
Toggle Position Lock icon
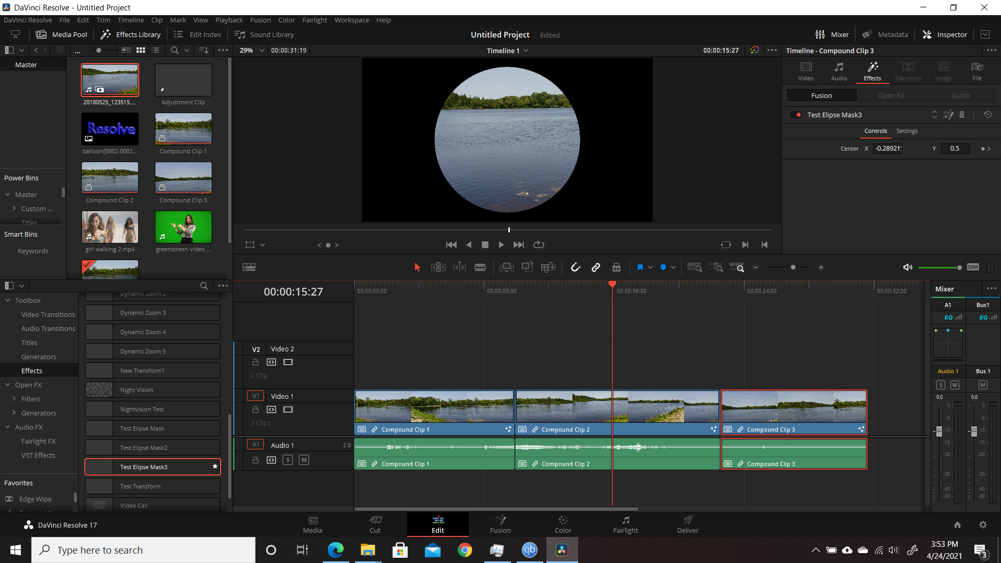[616, 267]
